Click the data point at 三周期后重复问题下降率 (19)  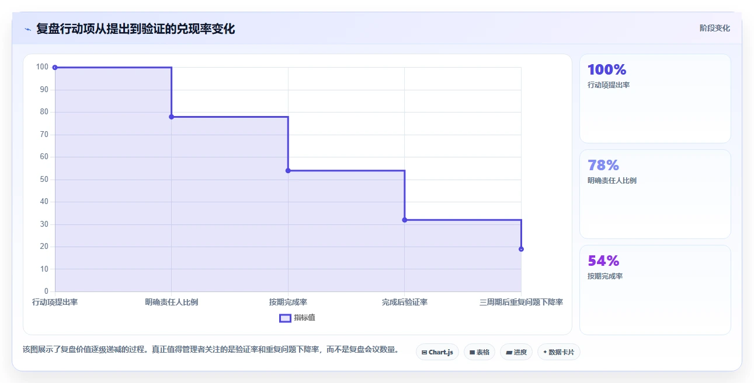click(x=521, y=249)
